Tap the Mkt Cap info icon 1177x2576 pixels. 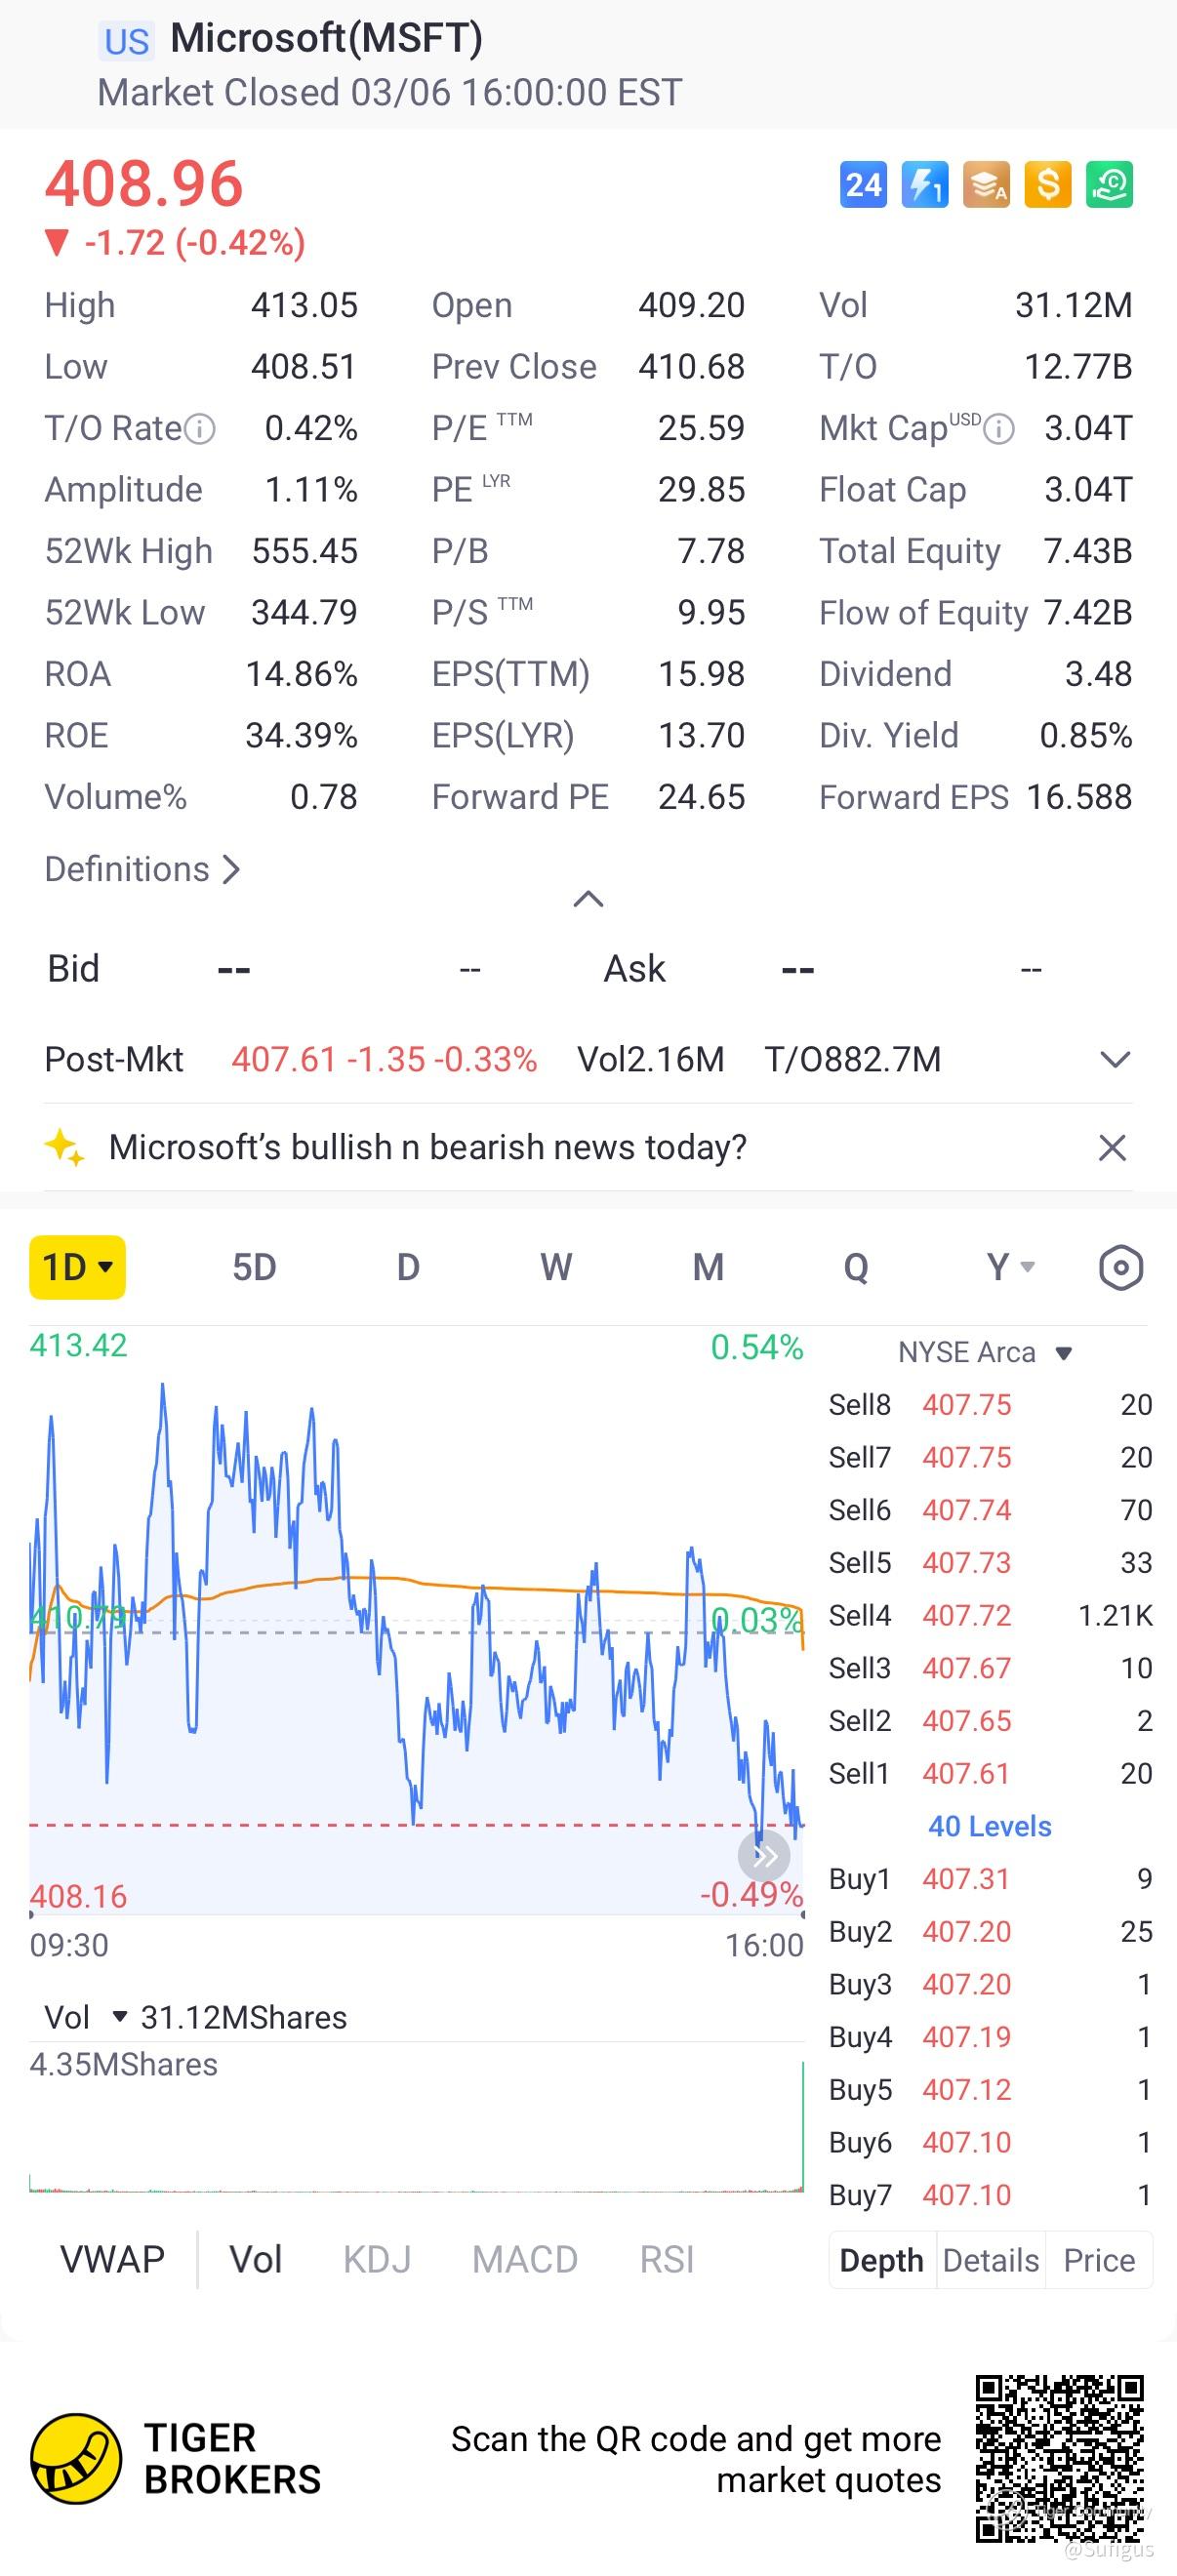click(x=999, y=430)
